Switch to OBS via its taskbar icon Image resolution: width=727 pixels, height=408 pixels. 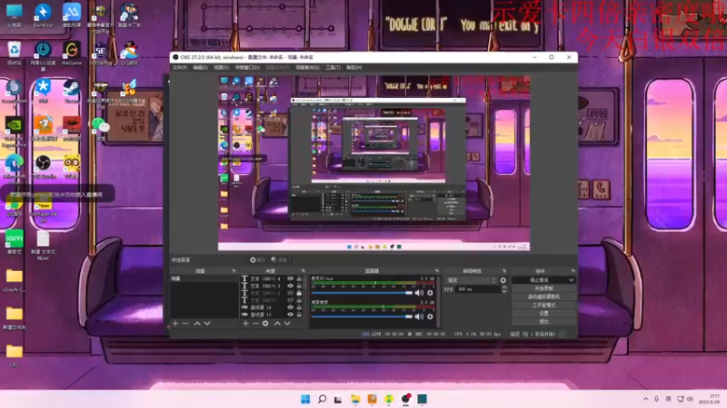(405, 399)
